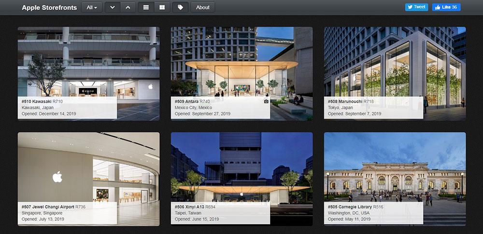Click the camera icon on Antara card

[266, 101]
